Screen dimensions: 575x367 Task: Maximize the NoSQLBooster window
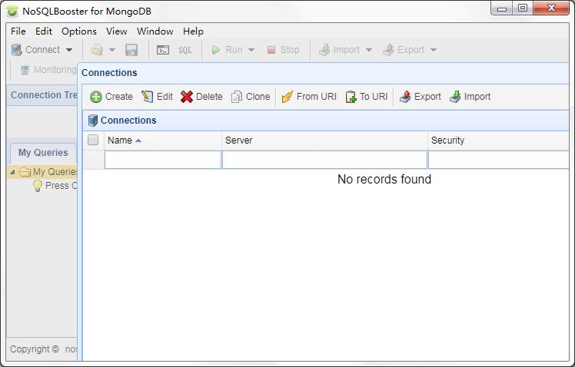coord(523,8)
